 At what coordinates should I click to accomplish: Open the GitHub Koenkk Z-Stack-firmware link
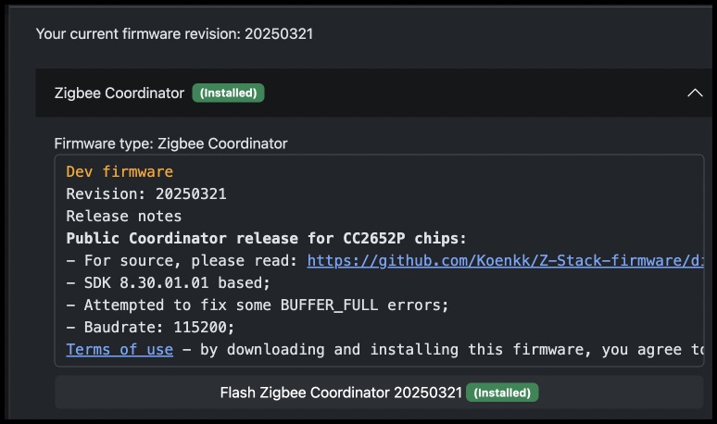(505, 260)
